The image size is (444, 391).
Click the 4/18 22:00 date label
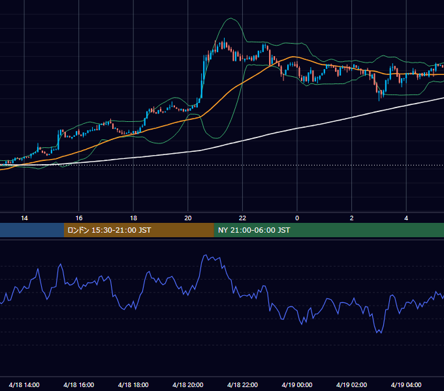point(242,384)
